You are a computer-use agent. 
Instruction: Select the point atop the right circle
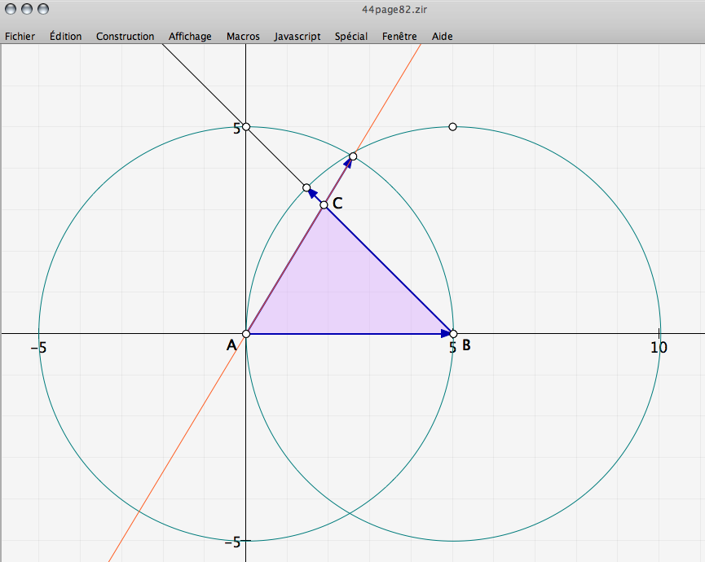453,126
